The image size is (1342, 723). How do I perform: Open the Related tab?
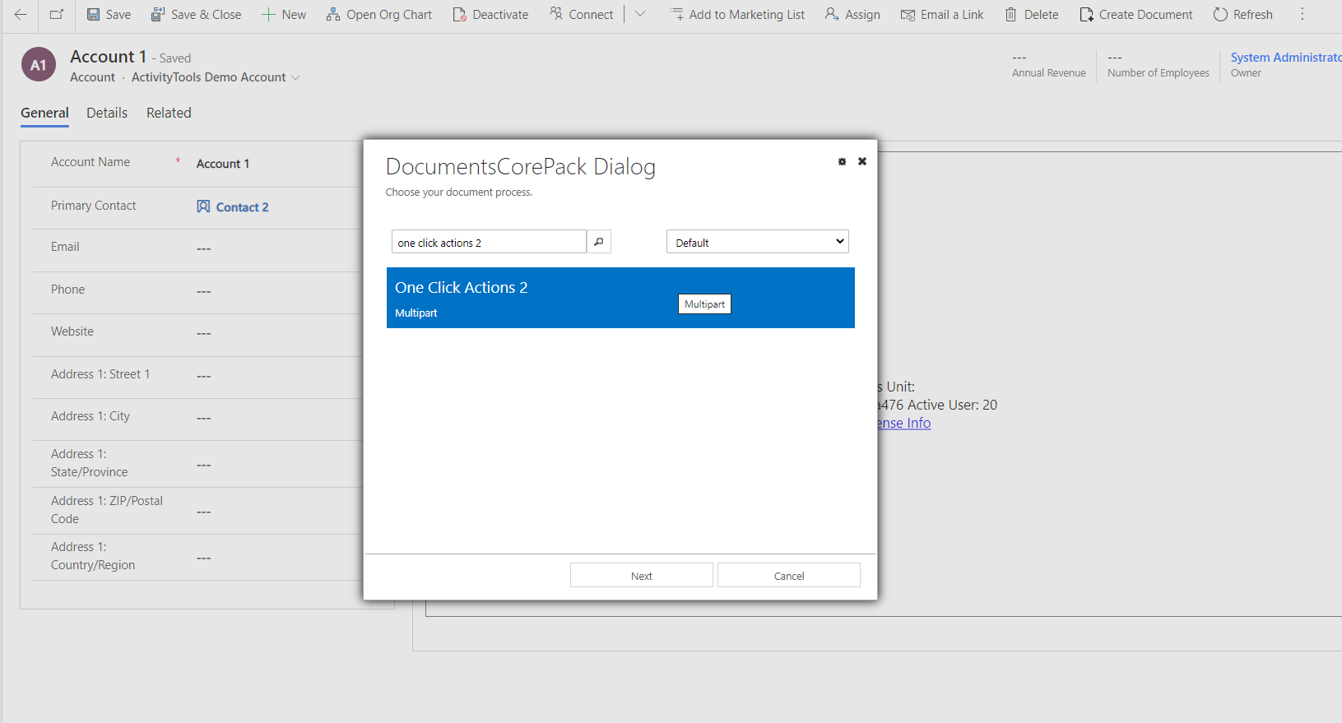click(x=169, y=113)
